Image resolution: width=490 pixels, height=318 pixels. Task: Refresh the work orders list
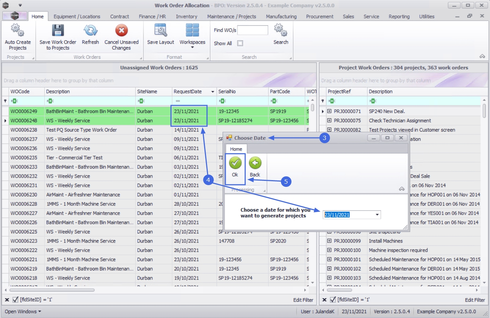tap(90, 35)
